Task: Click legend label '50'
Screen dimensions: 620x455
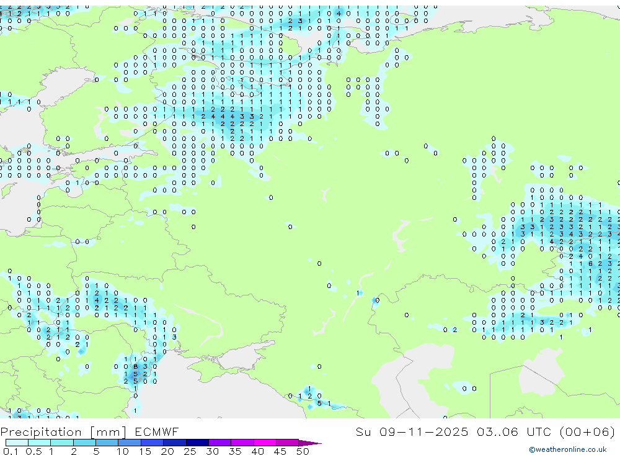Action: click(303, 451)
